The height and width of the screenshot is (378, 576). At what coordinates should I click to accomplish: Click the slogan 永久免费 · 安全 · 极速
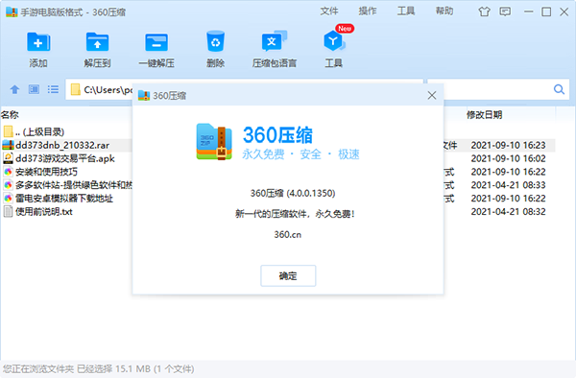coord(300,154)
